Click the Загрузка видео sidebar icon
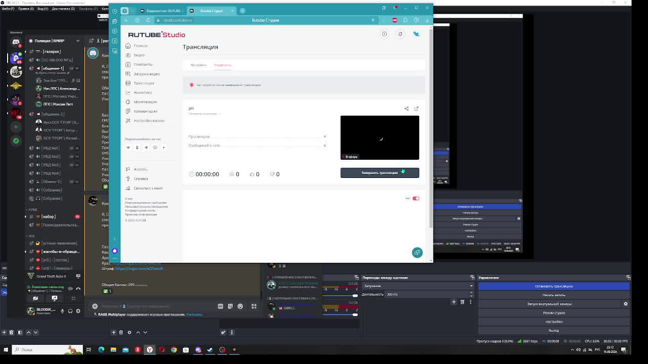648x364 pixels. [x=128, y=74]
